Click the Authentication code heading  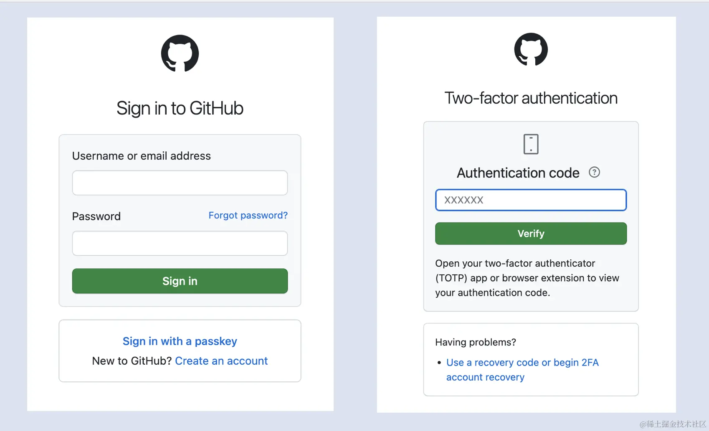[x=518, y=173]
